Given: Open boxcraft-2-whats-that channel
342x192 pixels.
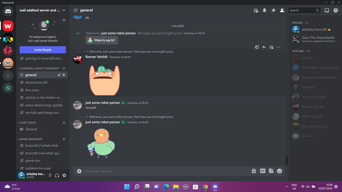Looking at the screenshot, I should click(43, 145).
